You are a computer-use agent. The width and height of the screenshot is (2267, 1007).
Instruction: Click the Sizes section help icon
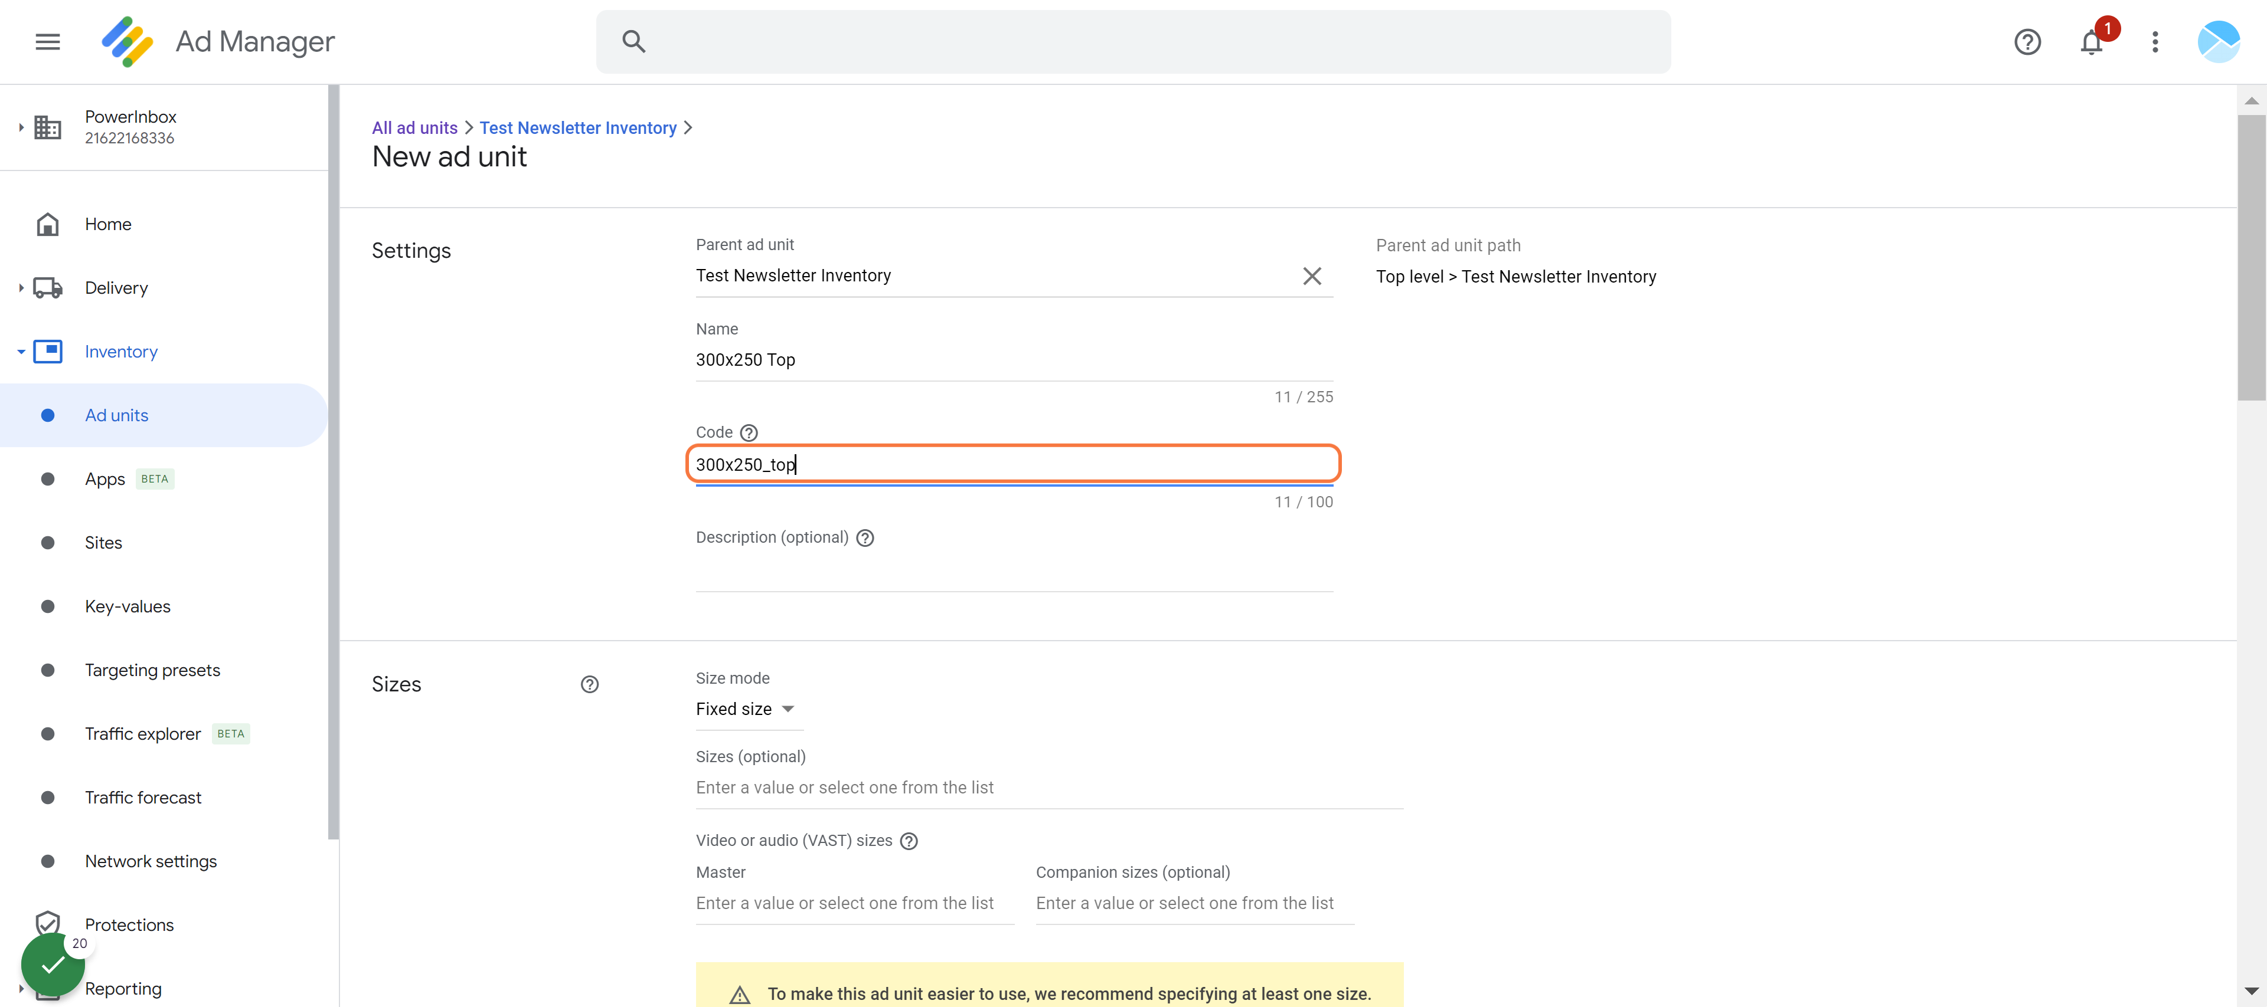click(589, 683)
